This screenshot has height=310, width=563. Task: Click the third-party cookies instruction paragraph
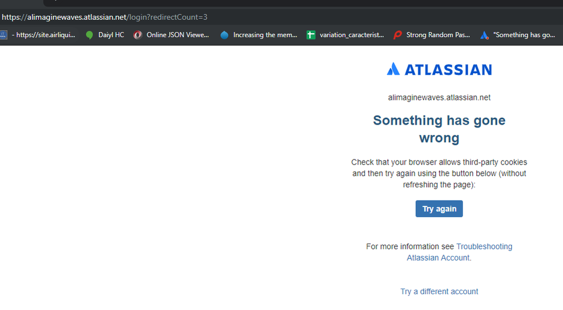(x=439, y=174)
